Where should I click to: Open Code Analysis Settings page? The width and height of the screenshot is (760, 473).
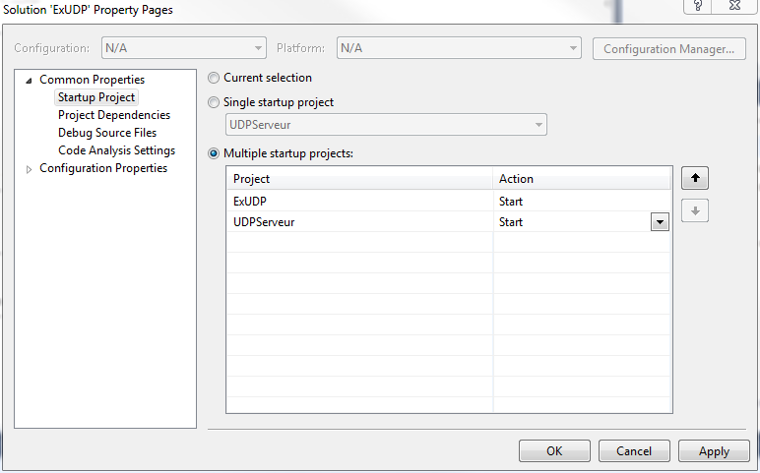(116, 150)
